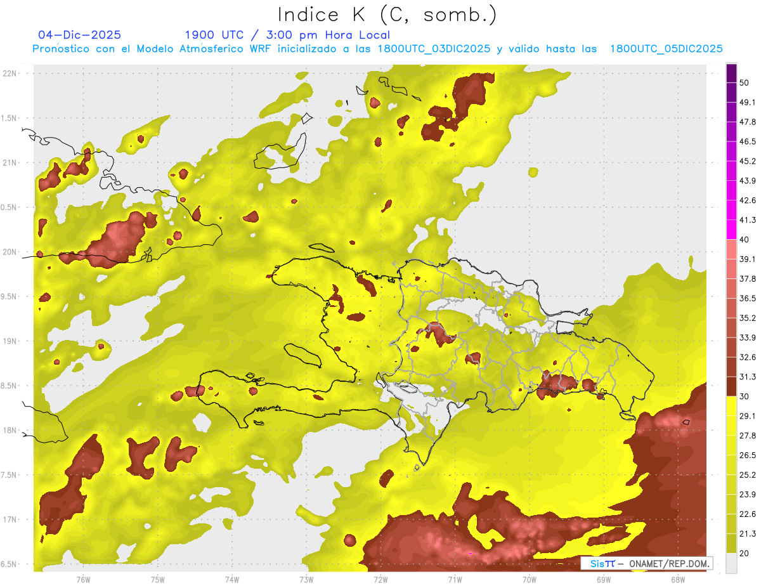Click the '17N' latitude label
Screen dimensions: 761x588
click(10, 519)
